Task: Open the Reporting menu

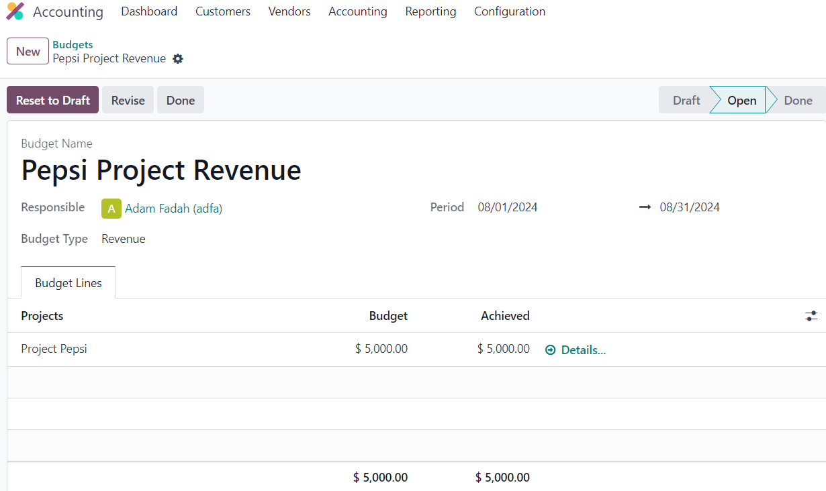Action: coord(430,11)
